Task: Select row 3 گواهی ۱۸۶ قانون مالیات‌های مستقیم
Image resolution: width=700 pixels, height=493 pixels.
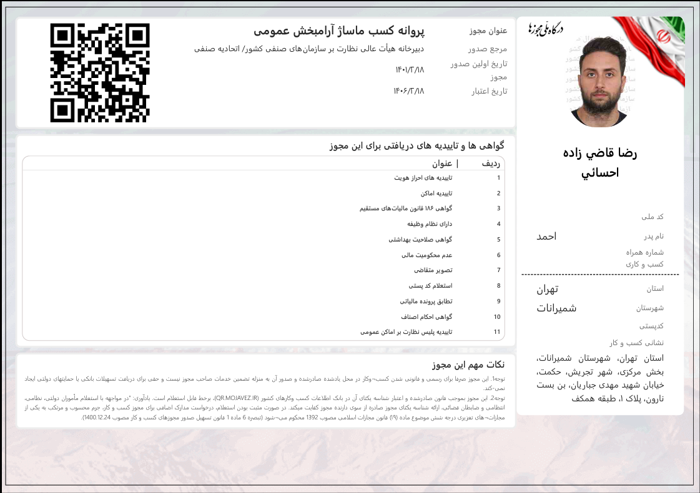Action: click(264, 208)
